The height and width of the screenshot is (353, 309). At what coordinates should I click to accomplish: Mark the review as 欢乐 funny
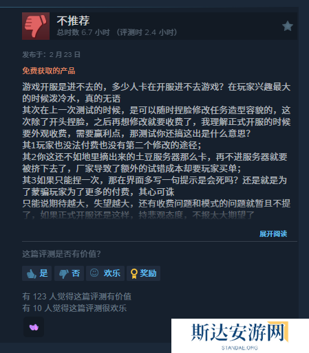click(x=105, y=273)
